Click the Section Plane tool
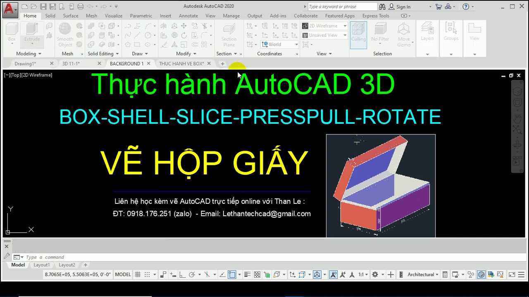 click(229, 35)
